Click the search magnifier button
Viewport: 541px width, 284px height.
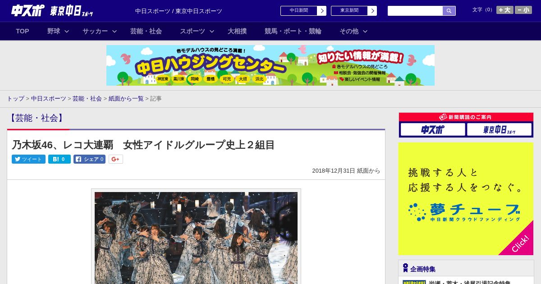coord(449,11)
